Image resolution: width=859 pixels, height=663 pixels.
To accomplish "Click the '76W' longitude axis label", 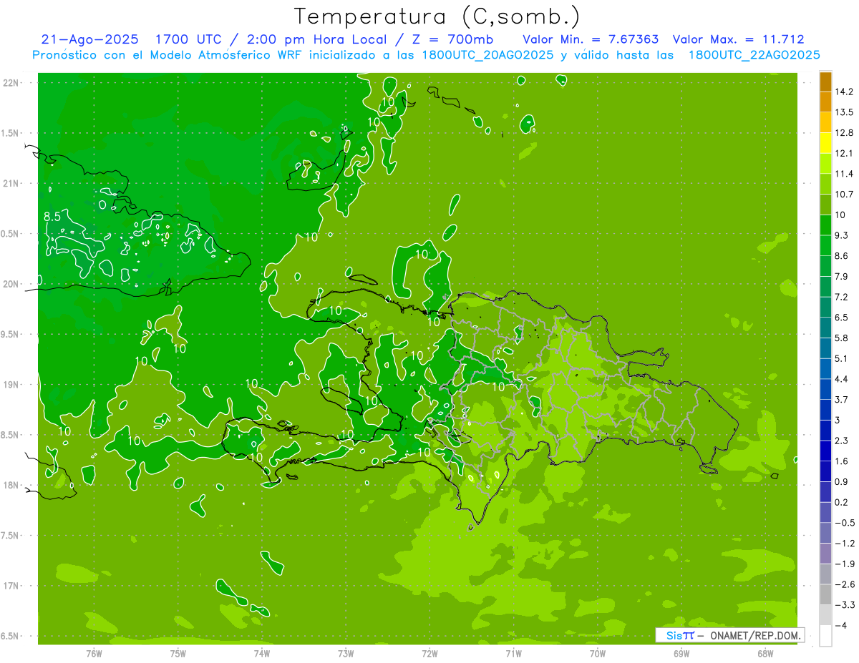I will tap(94, 653).
